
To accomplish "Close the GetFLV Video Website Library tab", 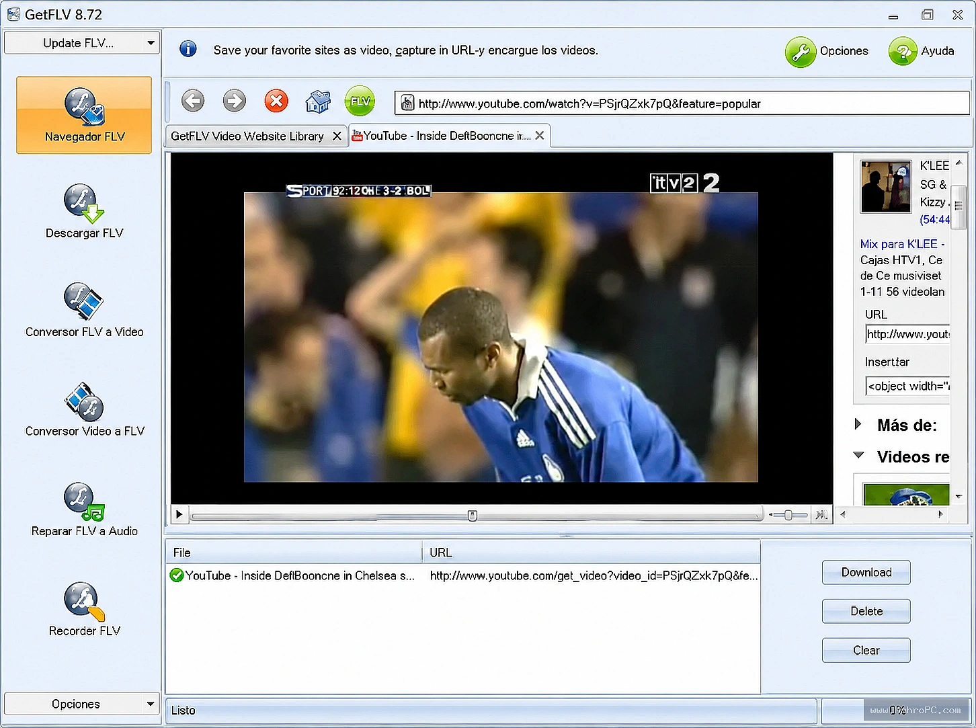I will pyautogui.click(x=337, y=136).
